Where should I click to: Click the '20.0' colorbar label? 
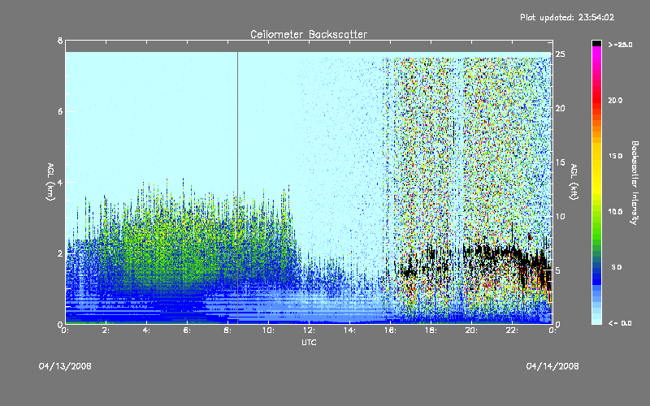615,100
